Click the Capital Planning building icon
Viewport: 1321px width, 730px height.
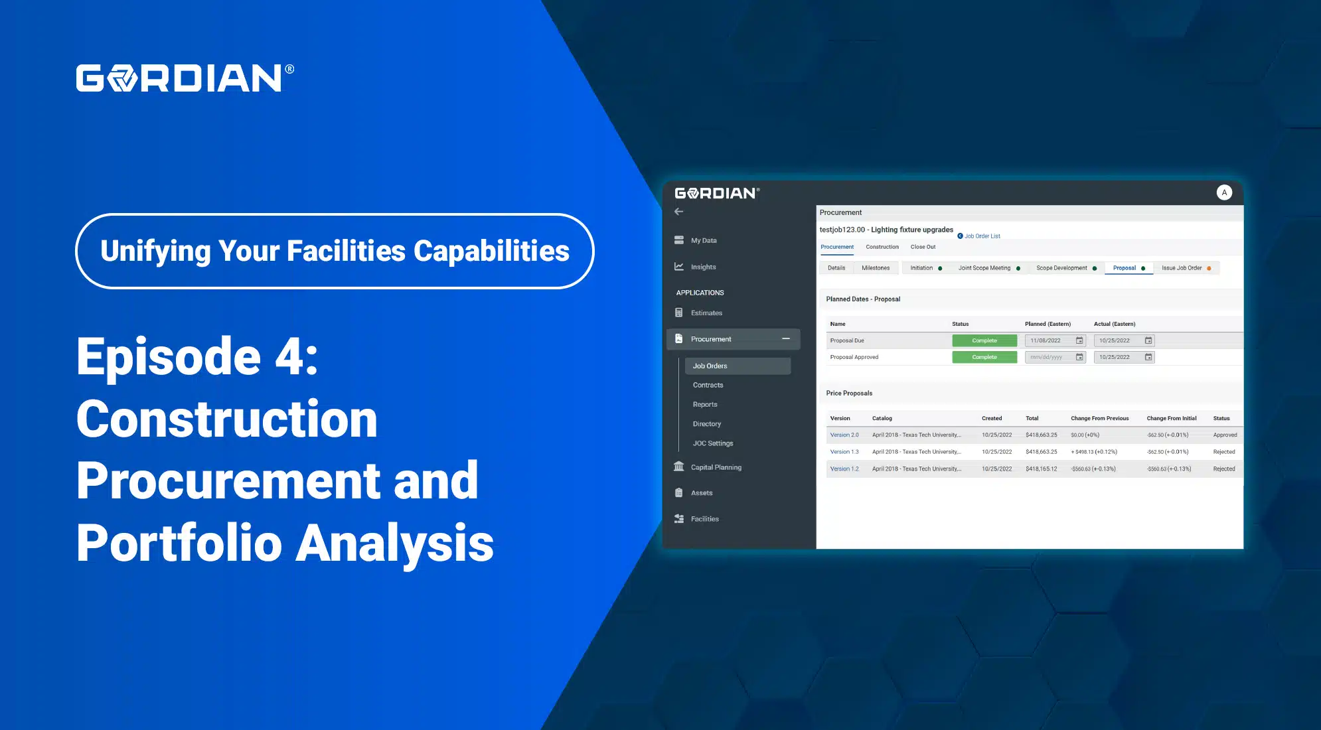point(678,467)
